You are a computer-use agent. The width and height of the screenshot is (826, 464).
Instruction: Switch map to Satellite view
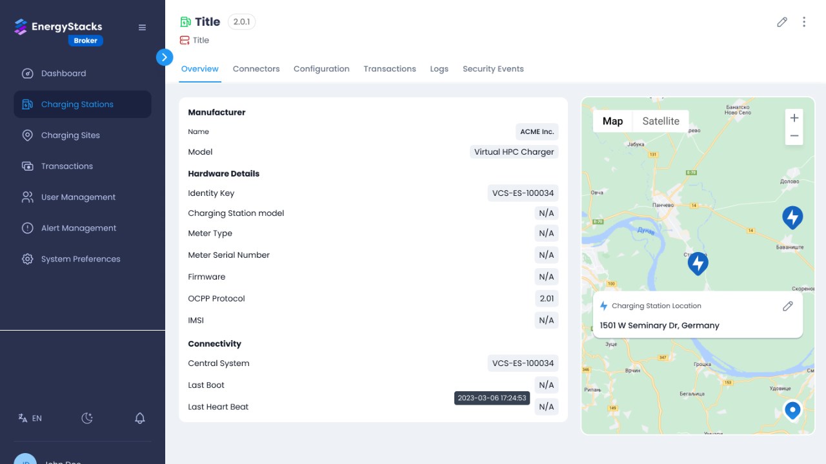pos(661,121)
